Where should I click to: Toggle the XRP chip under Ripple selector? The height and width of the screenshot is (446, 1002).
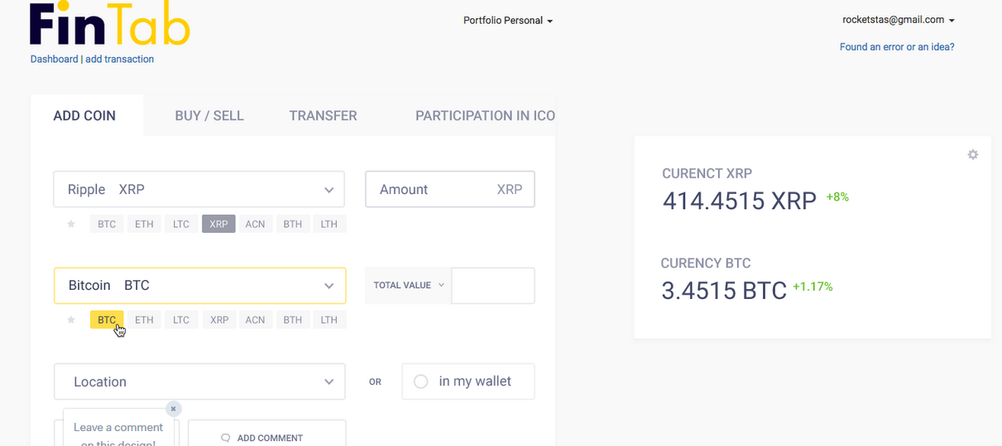point(218,224)
